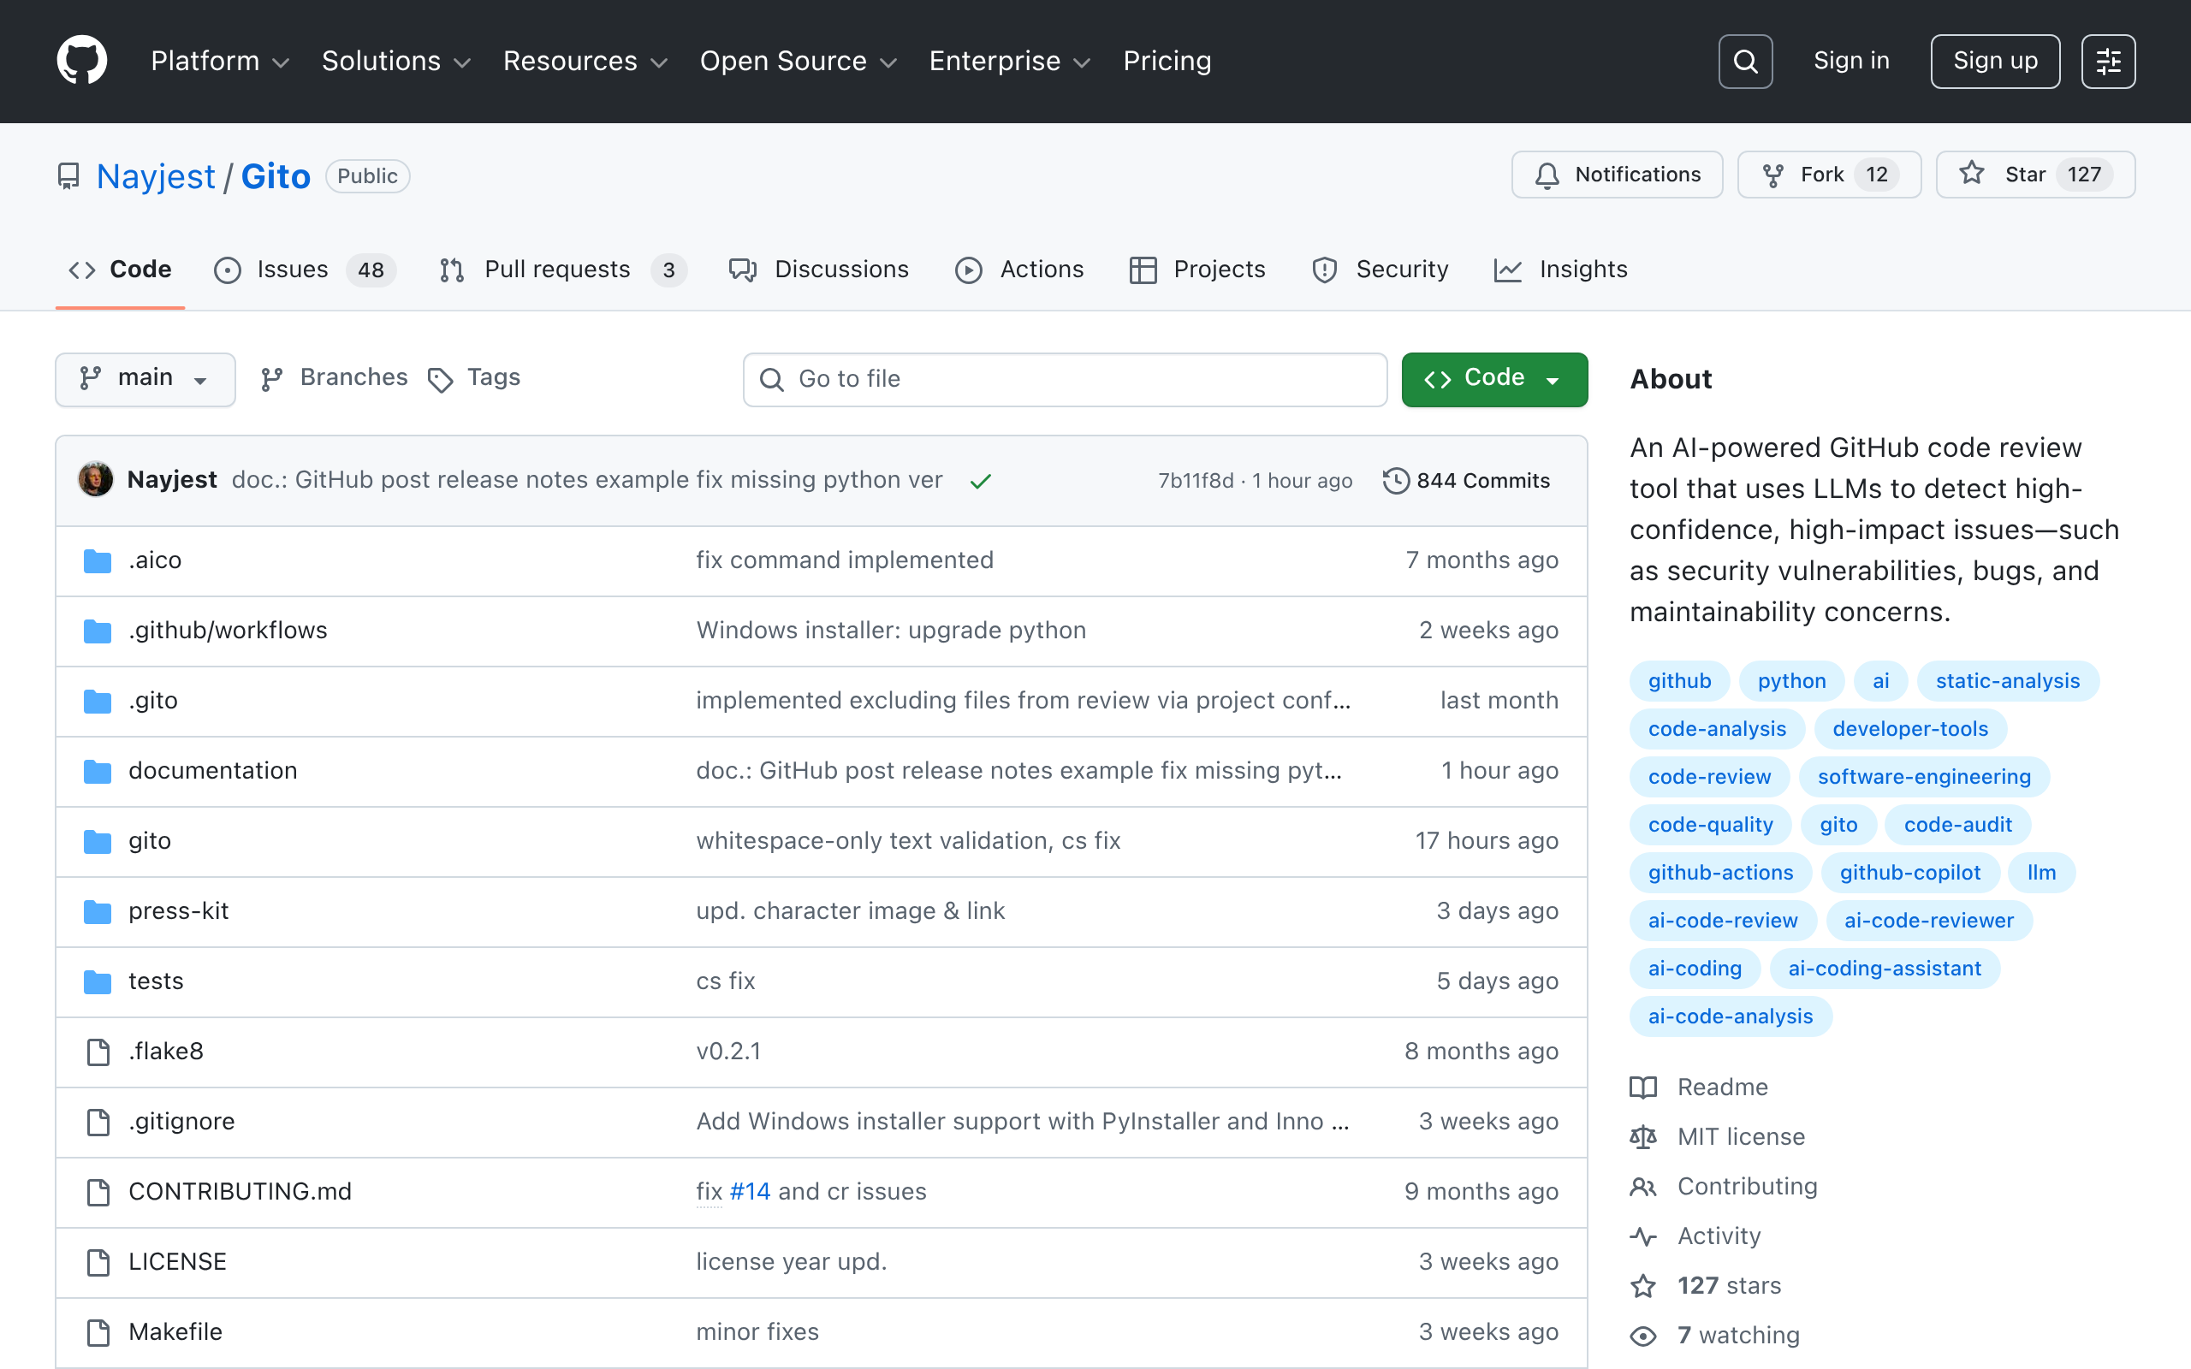
Task: Click the Makefile file icon
Action: pyautogui.click(x=98, y=1332)
